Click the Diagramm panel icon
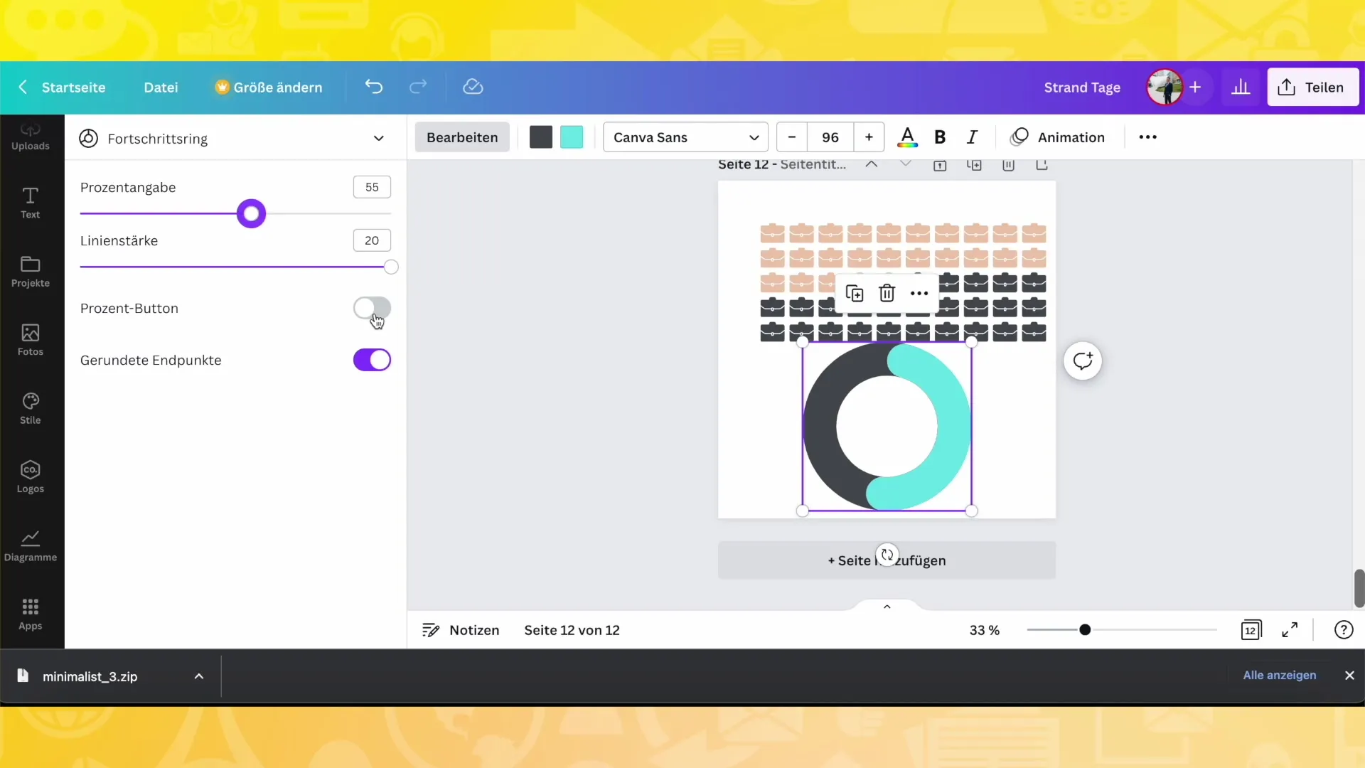The height and width of the screenshot is (768, 1365). 30,544
